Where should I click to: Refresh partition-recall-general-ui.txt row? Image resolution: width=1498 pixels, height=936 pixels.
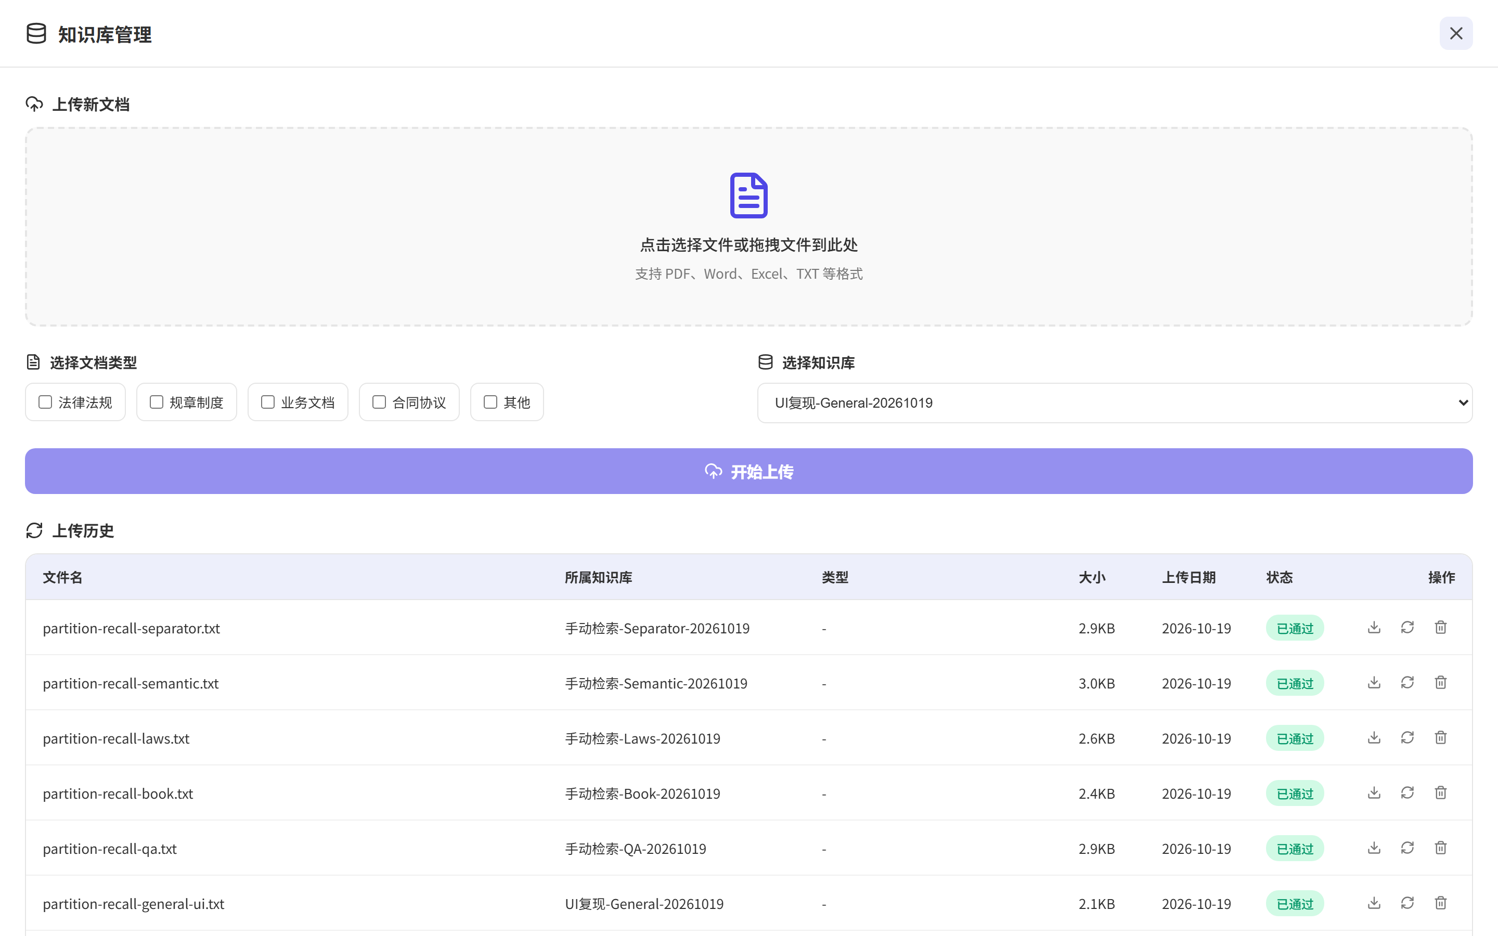point(1407,903)
